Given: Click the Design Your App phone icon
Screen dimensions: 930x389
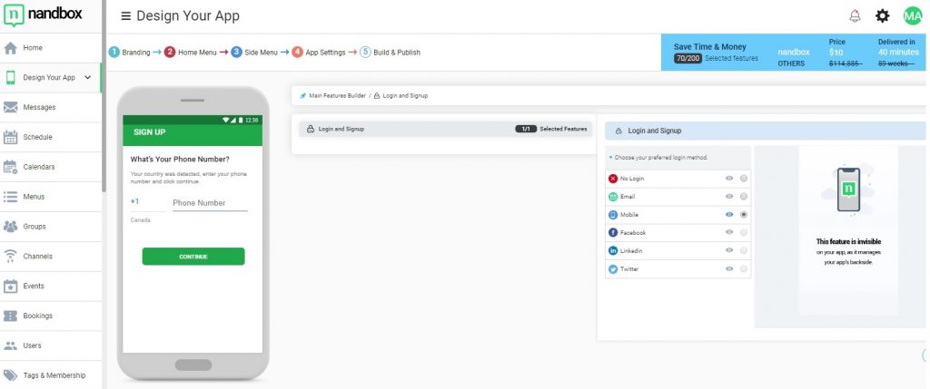Looking at the screenshot, I should (x=10, y=78).
